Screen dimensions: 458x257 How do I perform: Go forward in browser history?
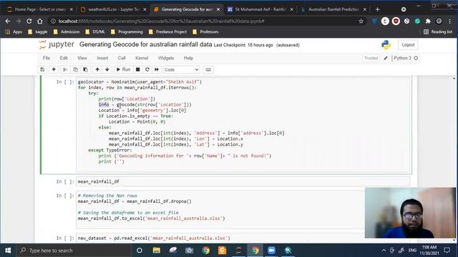tap(18, 21)
